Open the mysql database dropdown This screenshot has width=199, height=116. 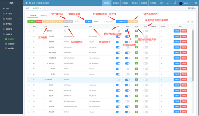[x=98, y=21]
